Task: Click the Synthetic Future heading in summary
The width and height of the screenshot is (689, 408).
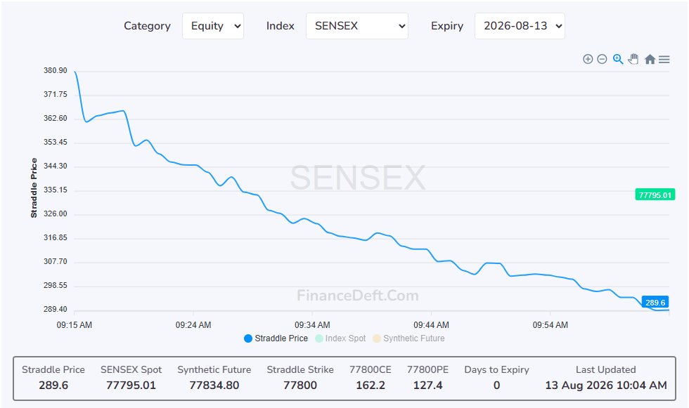Action: pyautogui.click(x=214, y=369)
